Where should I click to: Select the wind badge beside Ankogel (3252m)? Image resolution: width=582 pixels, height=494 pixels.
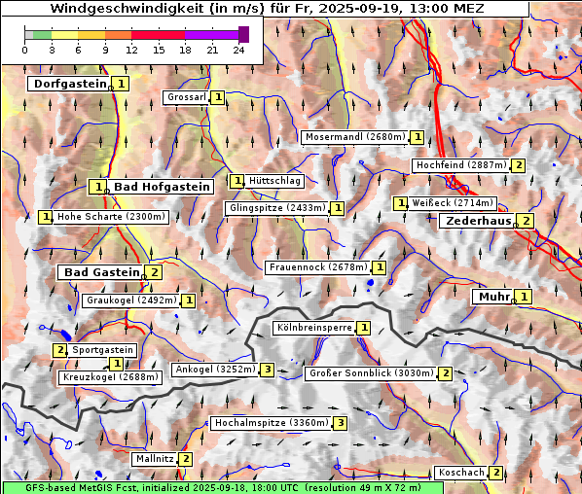pos(268,370)
